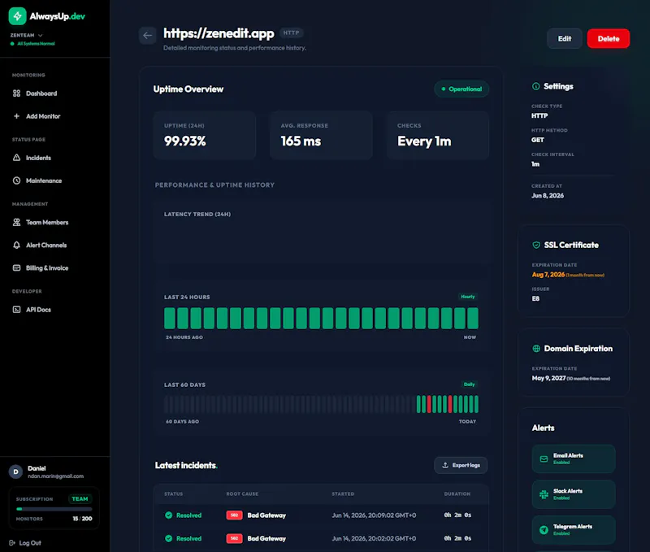Viewport: 650px width, 552px height.
Task: Click the Dashboard grid icon
Action: pos(16,93)
